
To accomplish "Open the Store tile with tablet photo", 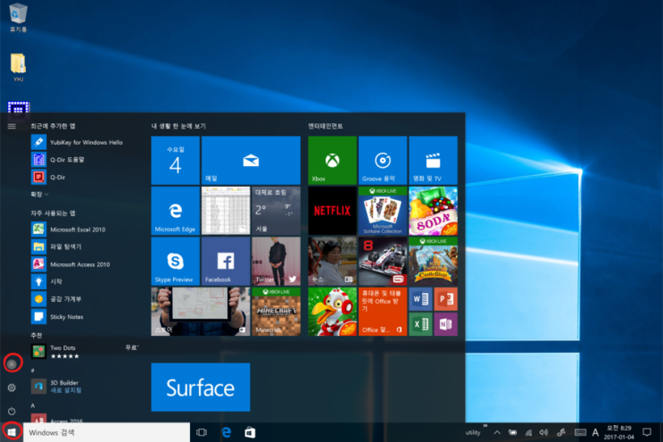I will (x=201, y=312).
